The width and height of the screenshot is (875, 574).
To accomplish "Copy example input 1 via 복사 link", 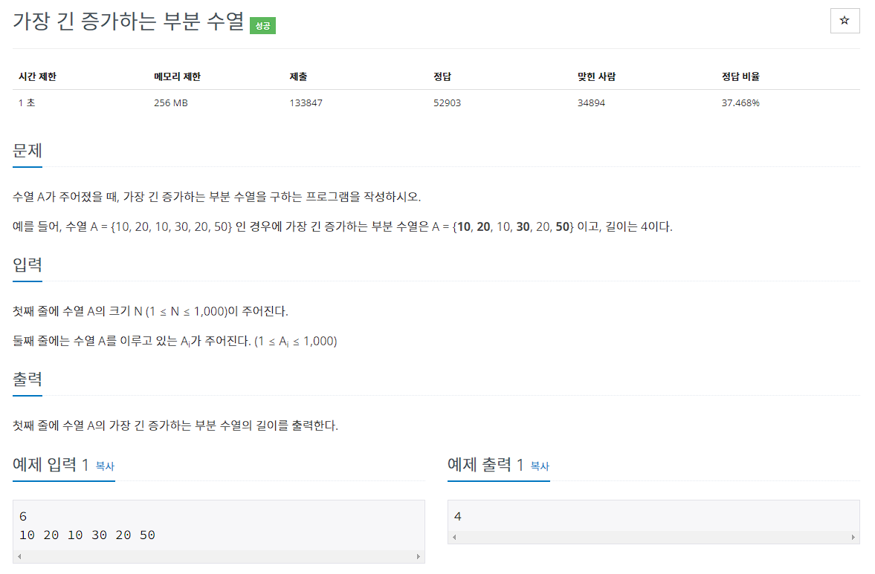I will click(105, 466).
